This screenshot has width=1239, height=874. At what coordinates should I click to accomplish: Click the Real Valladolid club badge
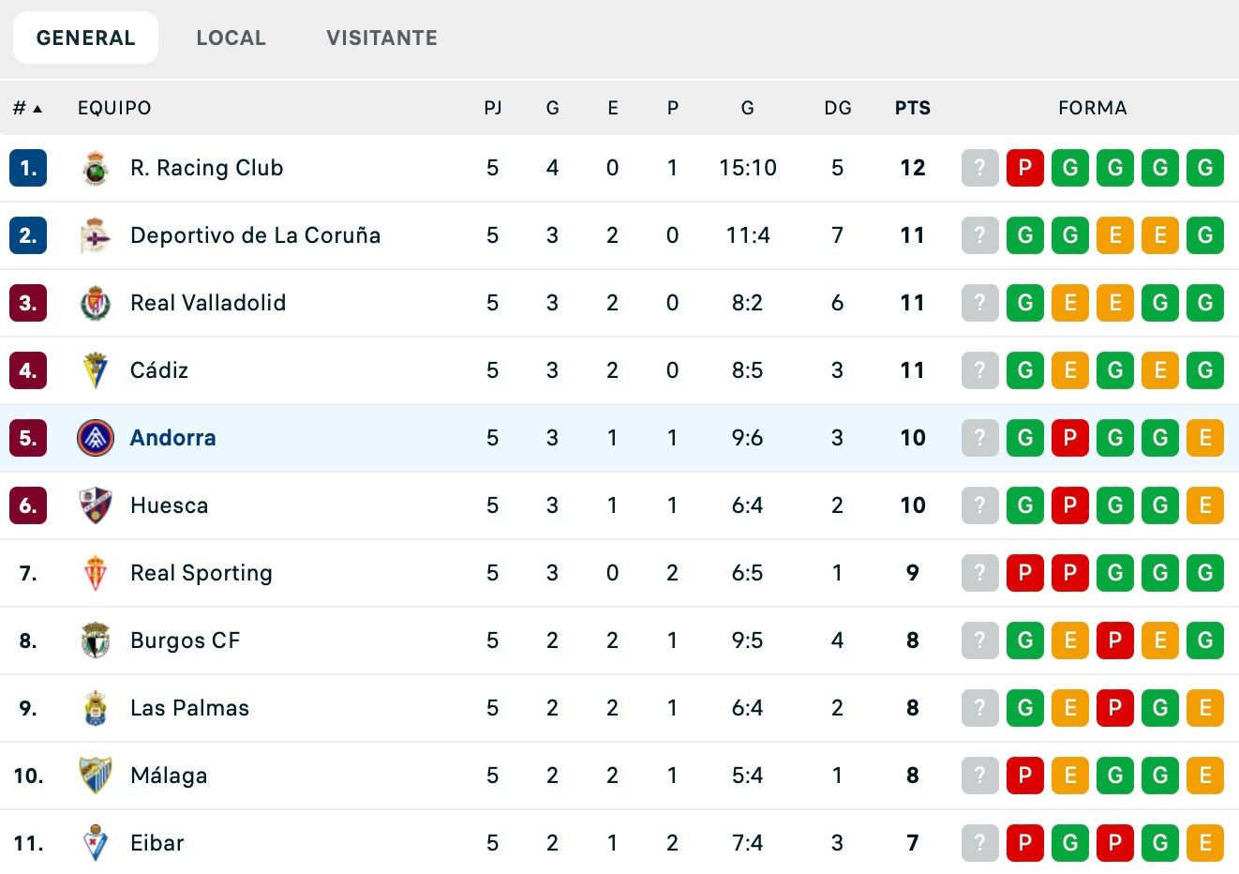coord(95,304)
